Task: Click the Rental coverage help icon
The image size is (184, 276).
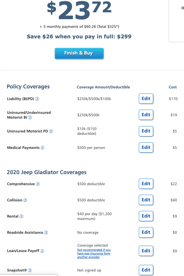Action: click(x=21, y=216)
